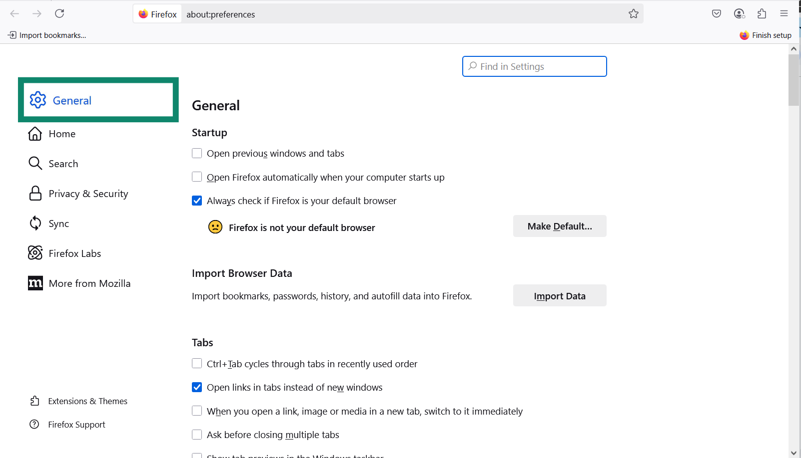The image size is (801, 458).
Task: Open Extensions & Themes link
Action: (87, 401)
